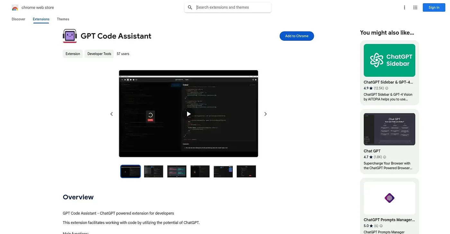
Task: Open the ChatGPT Prompts Manager purple logo
Action: point(390,198)
